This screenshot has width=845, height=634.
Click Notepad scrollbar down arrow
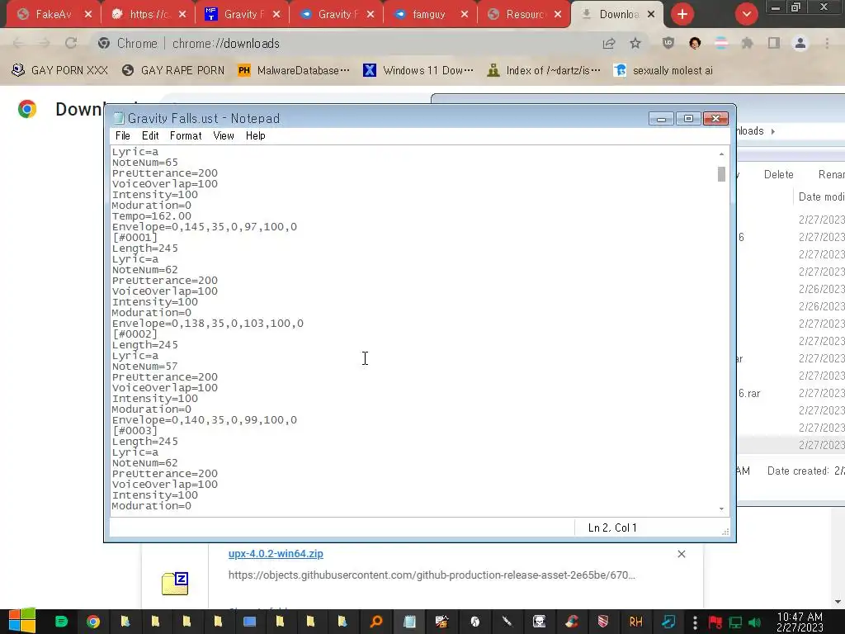[721, 509]
